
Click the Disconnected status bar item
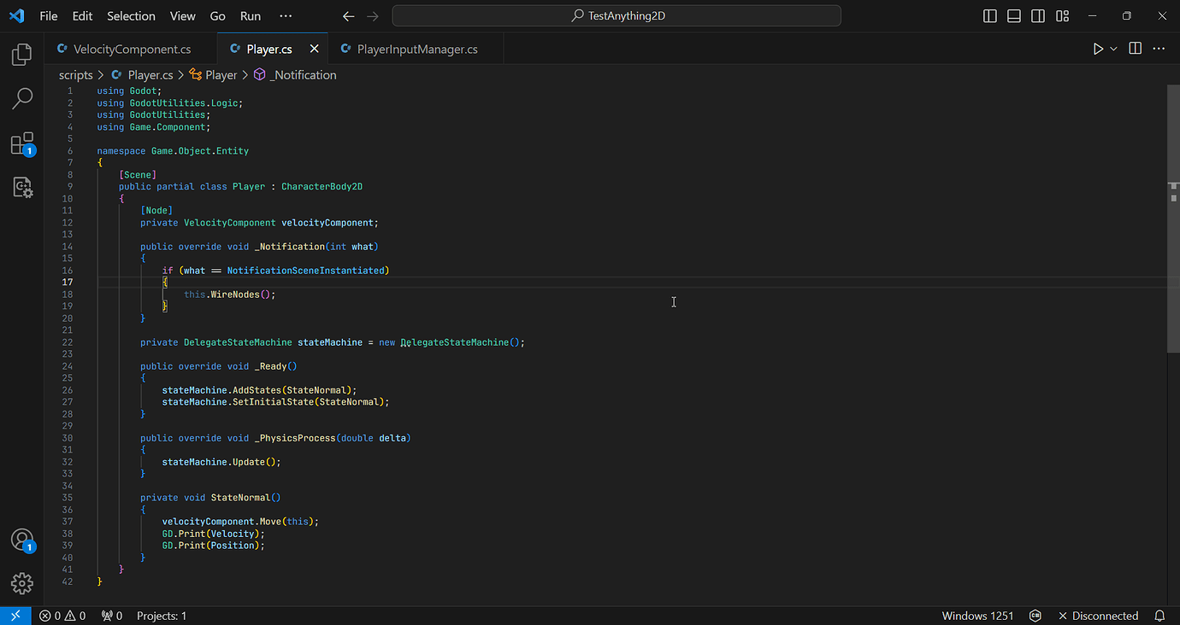pos(1098,616)
